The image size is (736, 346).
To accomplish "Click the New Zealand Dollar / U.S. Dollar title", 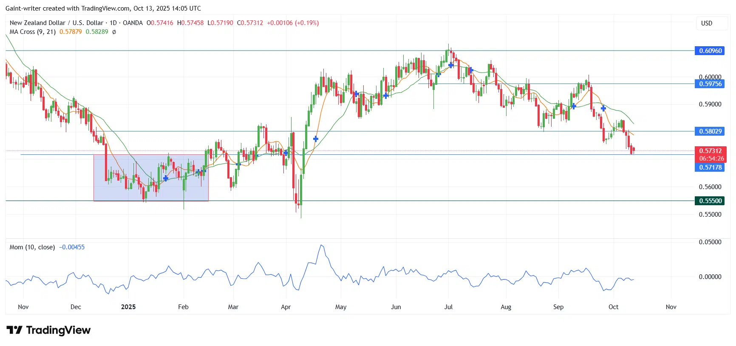I will (x=57, y=23).
